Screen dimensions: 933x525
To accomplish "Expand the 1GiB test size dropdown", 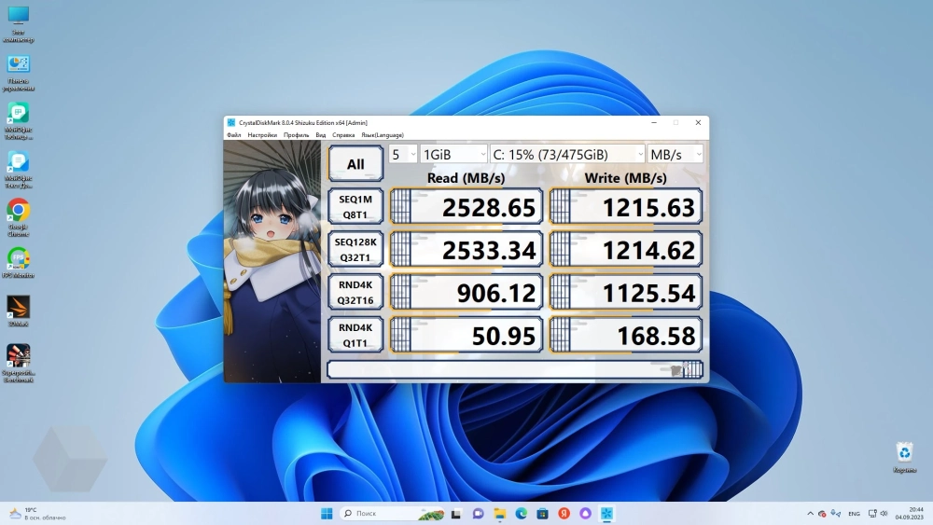I will point(453,154).
